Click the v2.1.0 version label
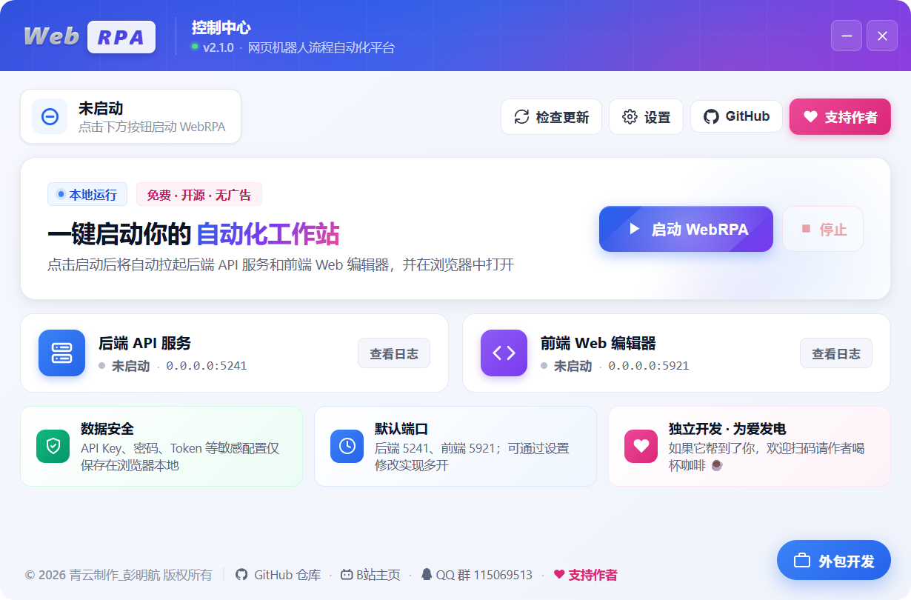The width and height of the screenshot is (911, 600). click(218, 47)
